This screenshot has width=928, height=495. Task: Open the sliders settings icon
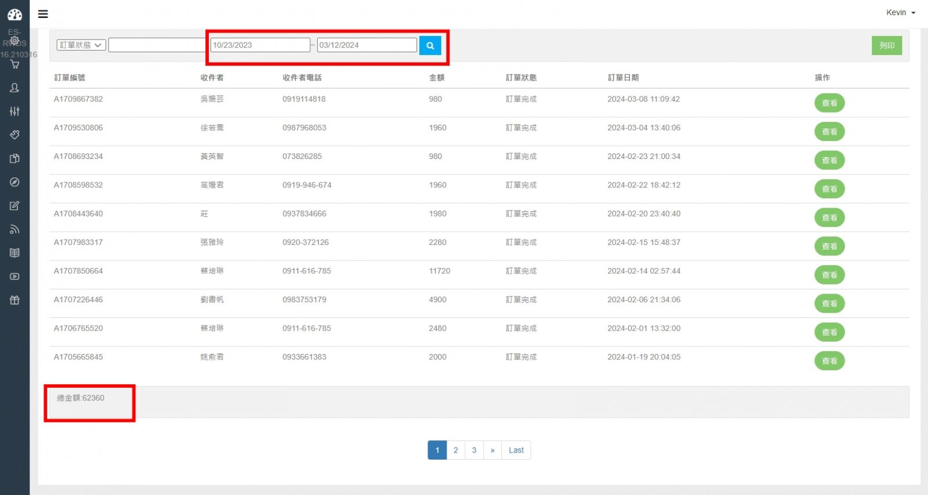pos(14,111)
